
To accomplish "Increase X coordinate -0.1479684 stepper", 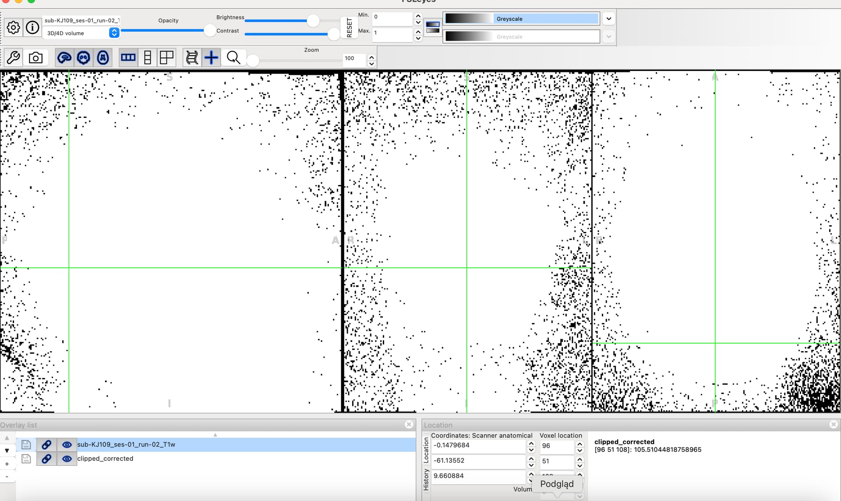I will 531,444.
